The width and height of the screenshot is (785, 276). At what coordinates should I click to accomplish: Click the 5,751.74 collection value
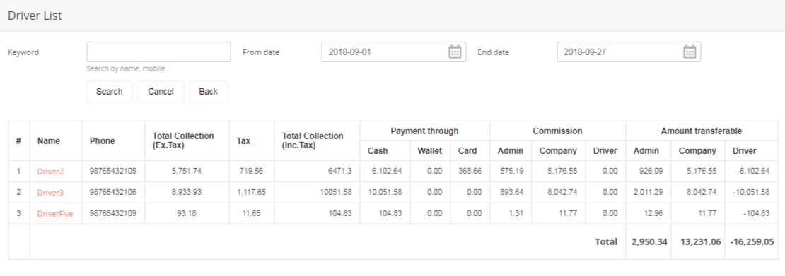coord(187,171)
